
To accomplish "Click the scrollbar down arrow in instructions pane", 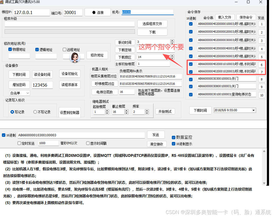I will [264, 183].
